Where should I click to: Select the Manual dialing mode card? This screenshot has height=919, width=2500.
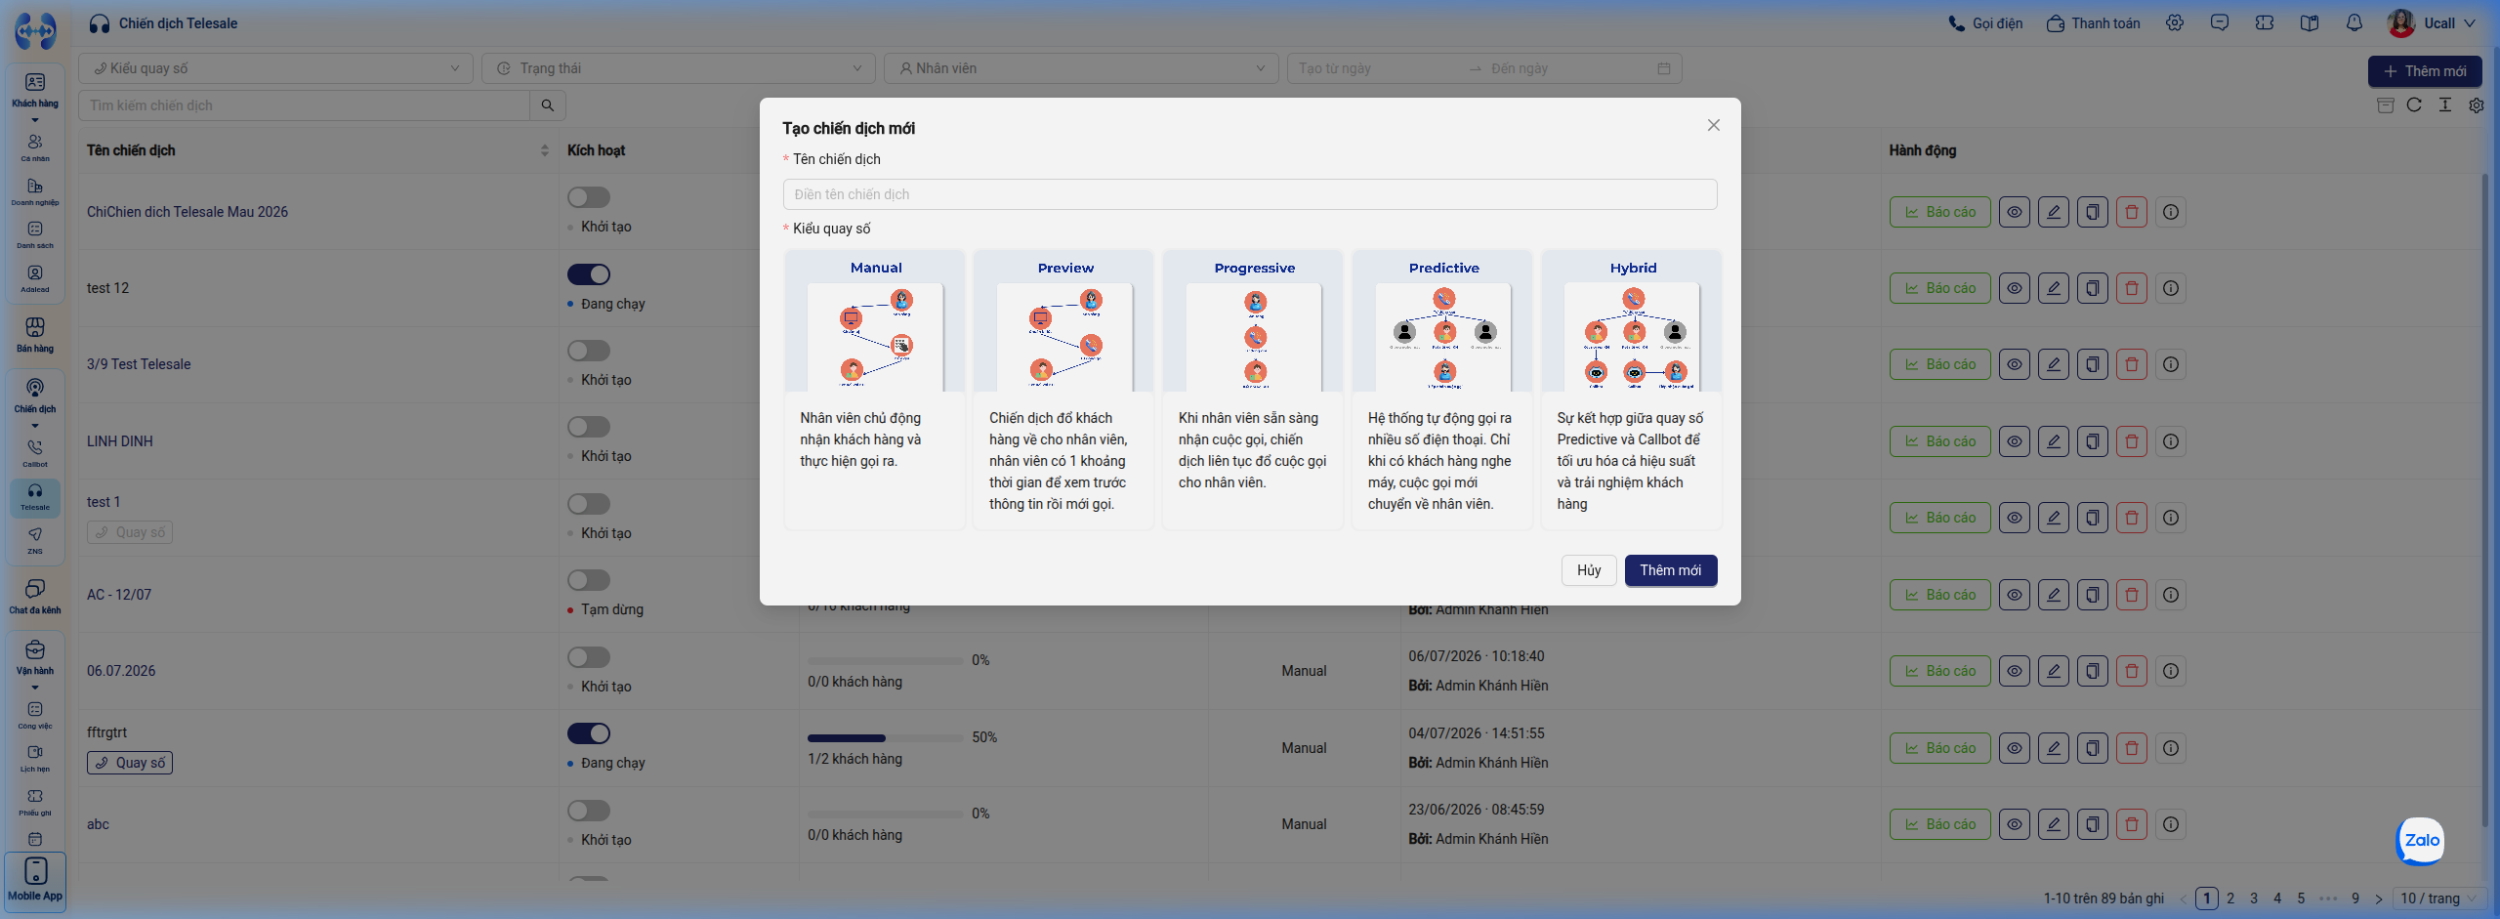pyautogui.click(x=875, y=389)
